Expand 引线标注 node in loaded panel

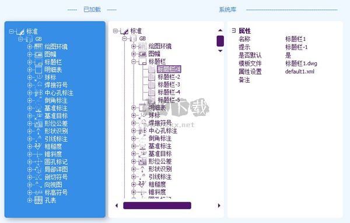pos(30,139)
